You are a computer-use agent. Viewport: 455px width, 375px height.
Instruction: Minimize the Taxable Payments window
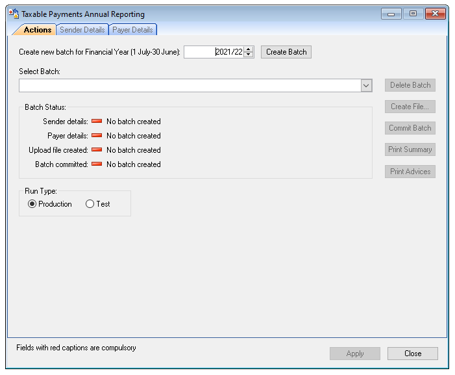coord(391,14)
